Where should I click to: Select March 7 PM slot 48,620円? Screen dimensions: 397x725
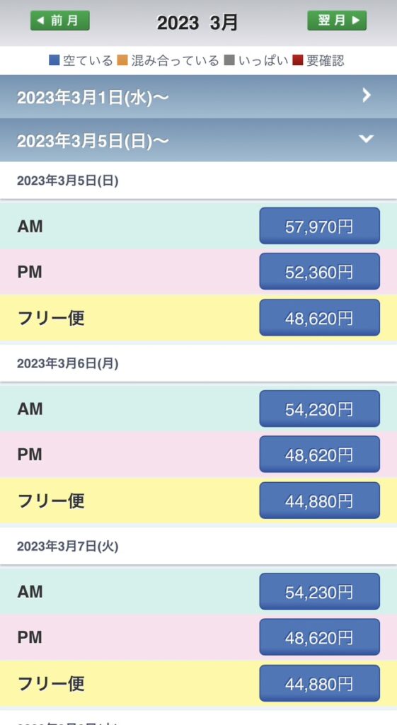point(319,637)
